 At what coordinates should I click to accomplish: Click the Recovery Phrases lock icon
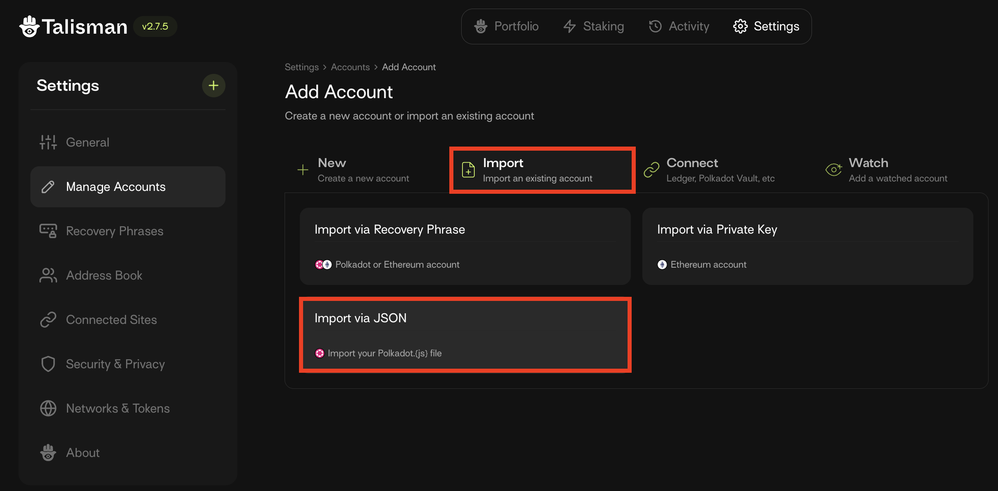[48, 231]
